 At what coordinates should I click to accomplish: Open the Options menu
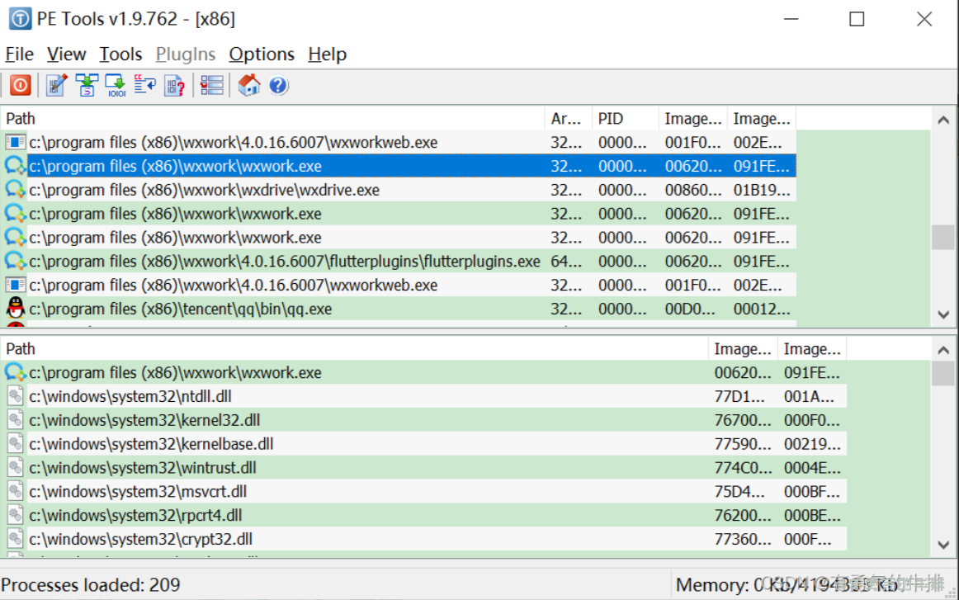[x=262, y=54]
